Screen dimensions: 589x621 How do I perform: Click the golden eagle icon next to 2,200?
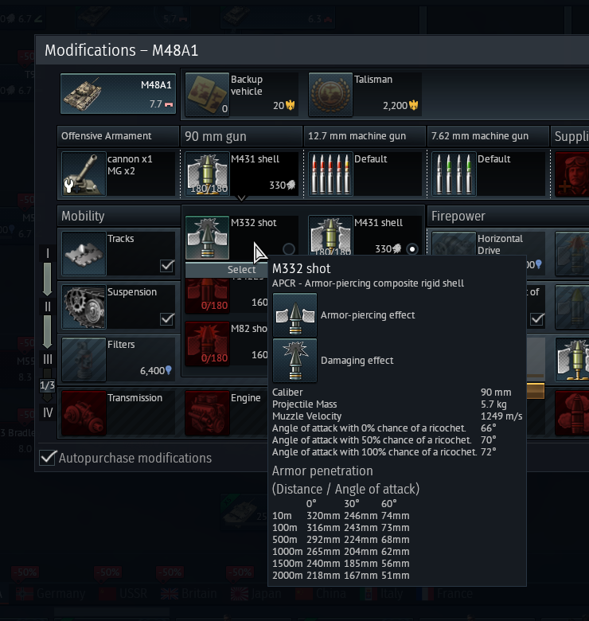point(414,105)
